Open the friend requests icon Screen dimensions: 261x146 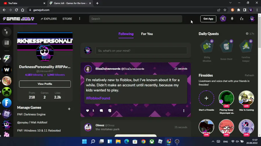(x=242, y=18)
